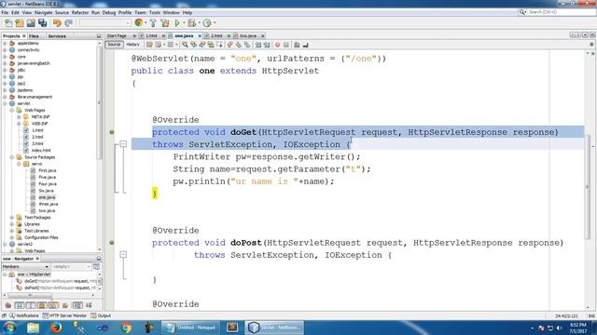Image resolution: width=597 pixels, height=335 pixels.
Task: Click the Open Project toolbar icon
Action: [31, 23]
